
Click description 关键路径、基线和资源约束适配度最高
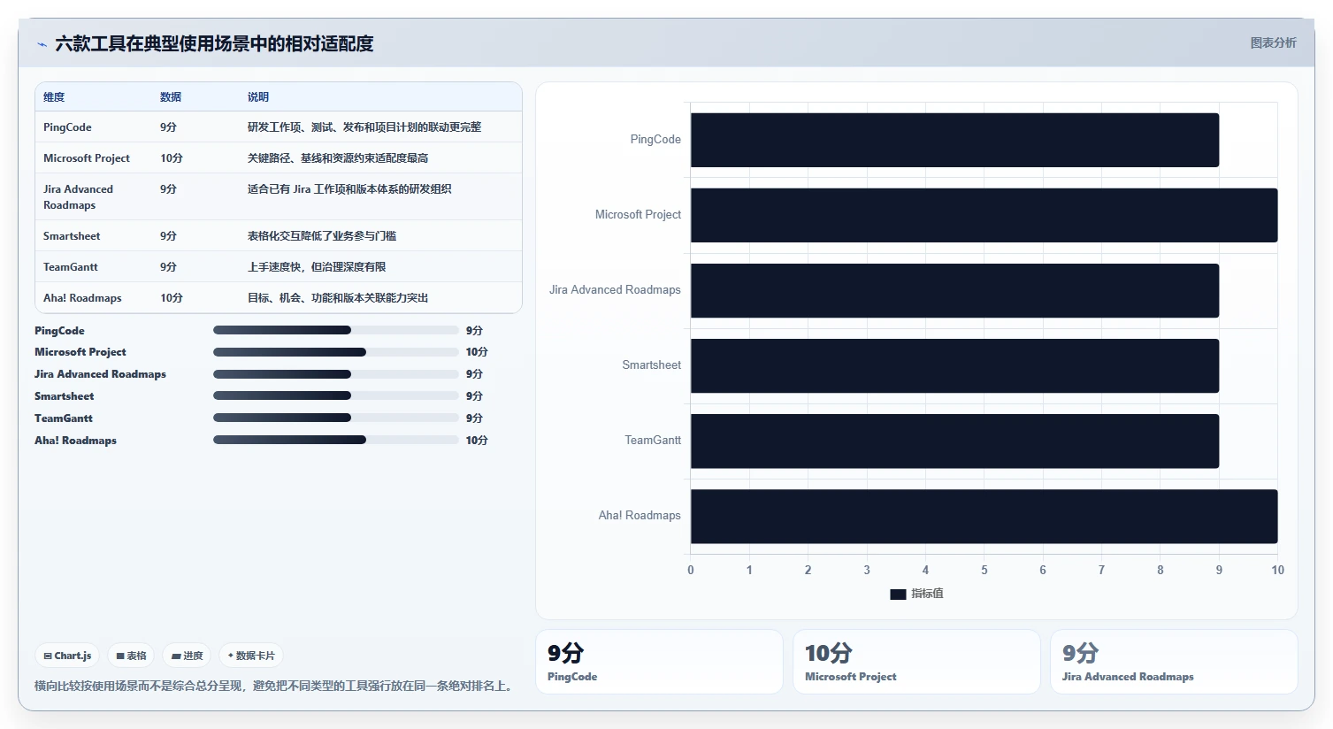click(338, 158)
